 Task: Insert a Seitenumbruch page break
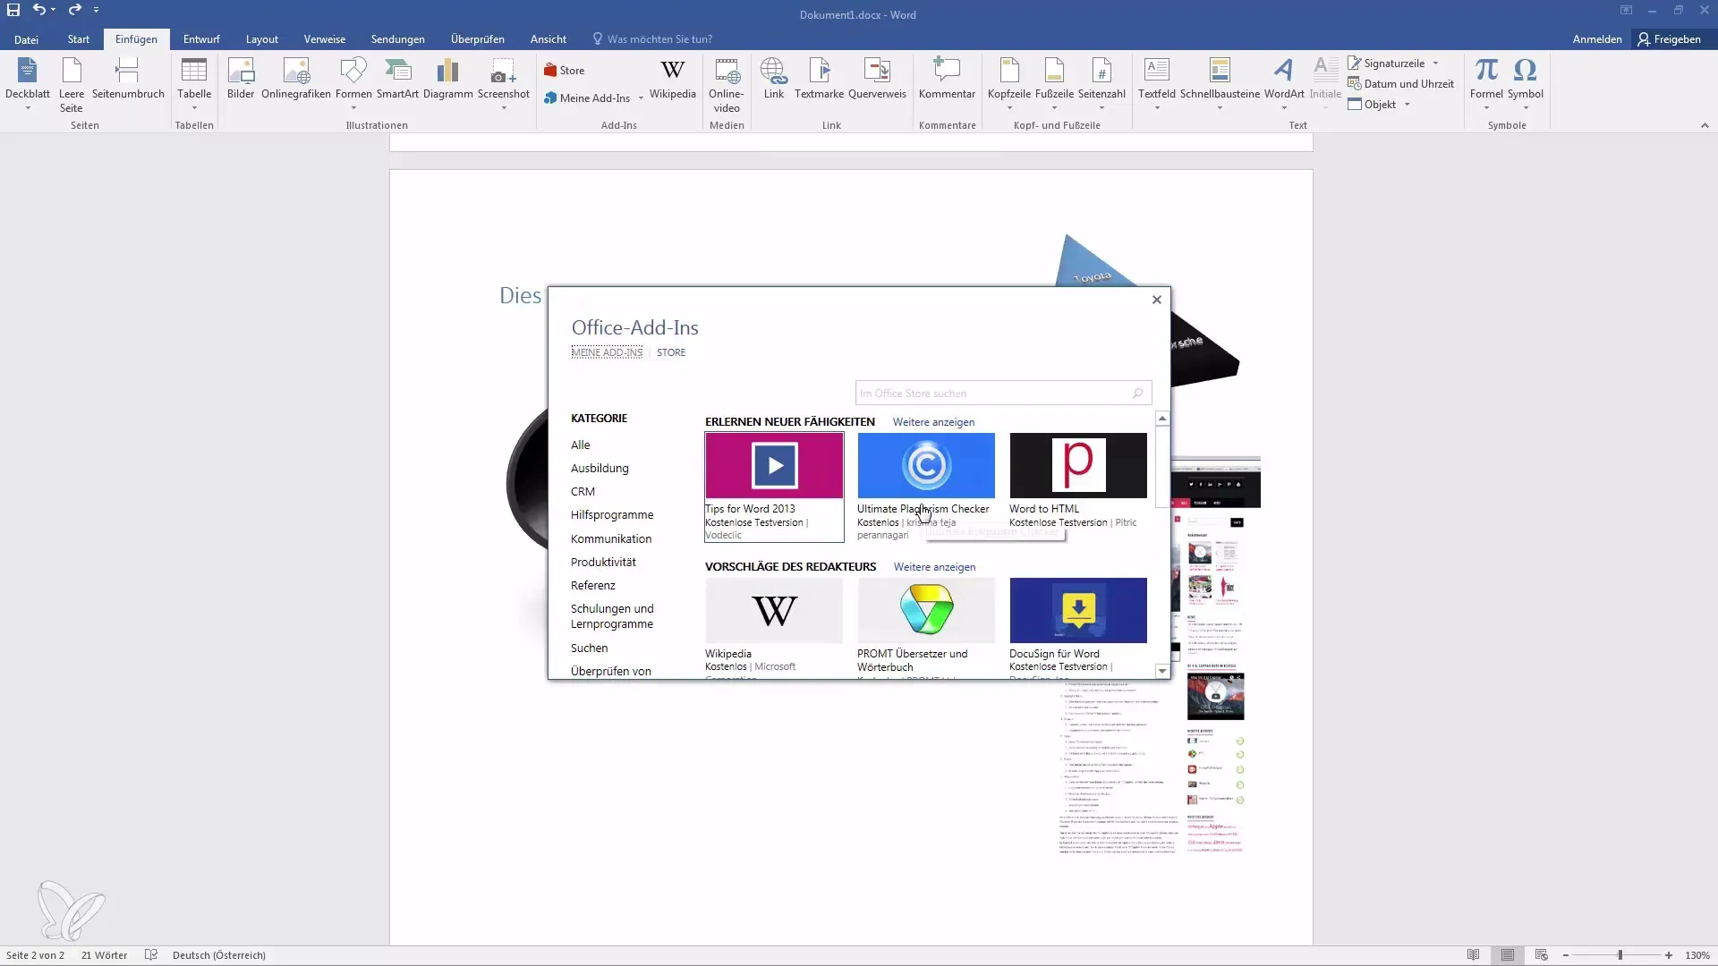click(x=128, y=79)
